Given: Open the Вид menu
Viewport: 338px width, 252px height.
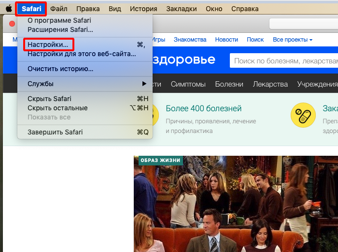Looking at the screenshot, I should pyautogui.click(x=115, y=9).
